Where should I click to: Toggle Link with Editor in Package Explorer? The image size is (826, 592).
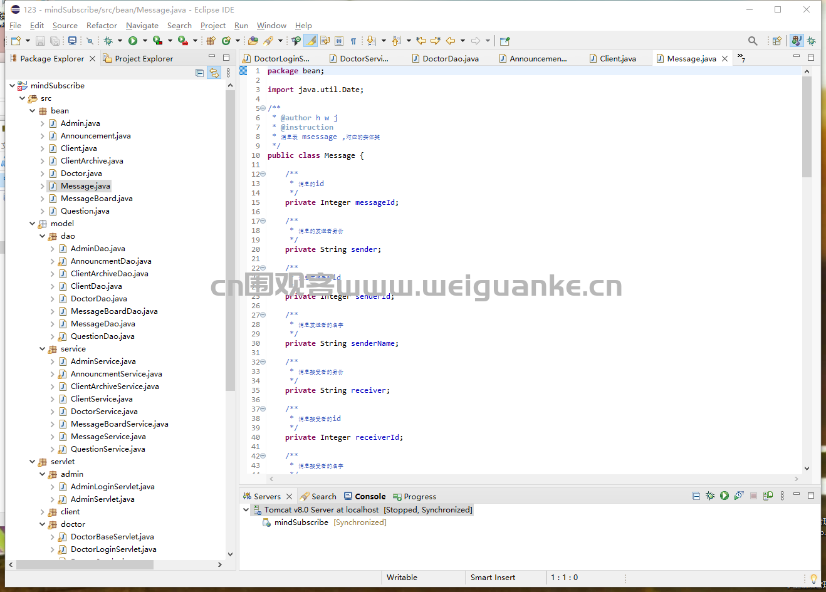(214, 73)
